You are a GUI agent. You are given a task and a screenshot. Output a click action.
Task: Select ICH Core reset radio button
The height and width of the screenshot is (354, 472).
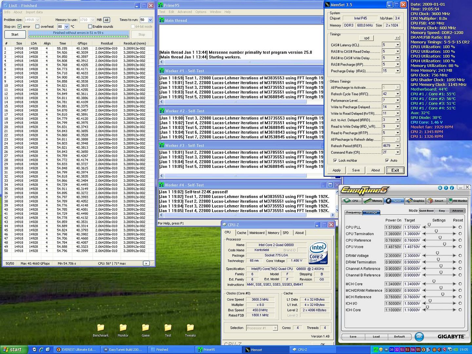pos(460,310)
